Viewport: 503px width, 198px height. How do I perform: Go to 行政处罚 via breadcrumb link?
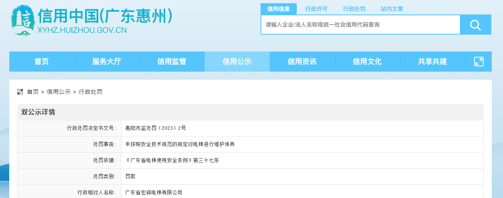click(91, 92)
